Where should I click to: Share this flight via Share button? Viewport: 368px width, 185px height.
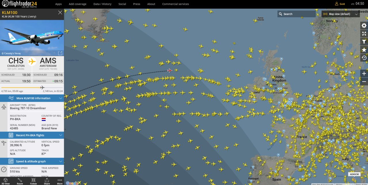[47, 181]
